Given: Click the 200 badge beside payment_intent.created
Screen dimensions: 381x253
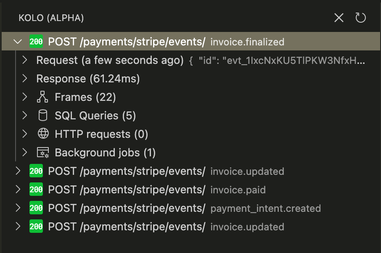Looking at the screenshot, I should (36, 208).
